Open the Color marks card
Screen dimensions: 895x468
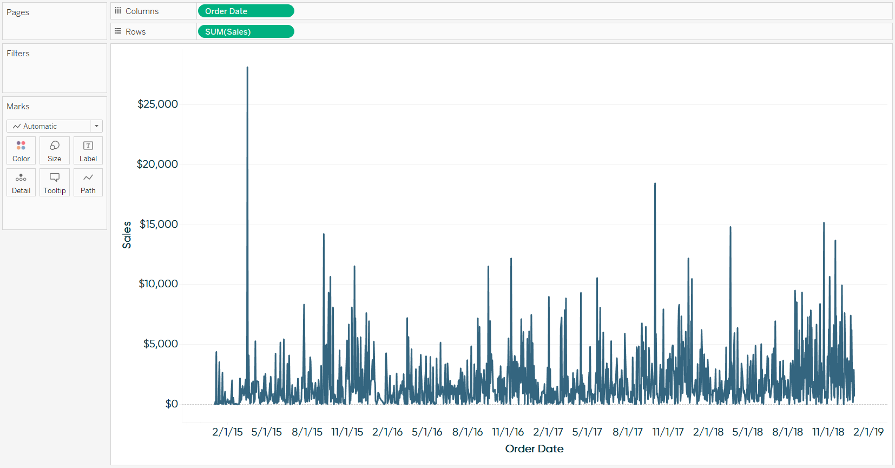[21, 150]
